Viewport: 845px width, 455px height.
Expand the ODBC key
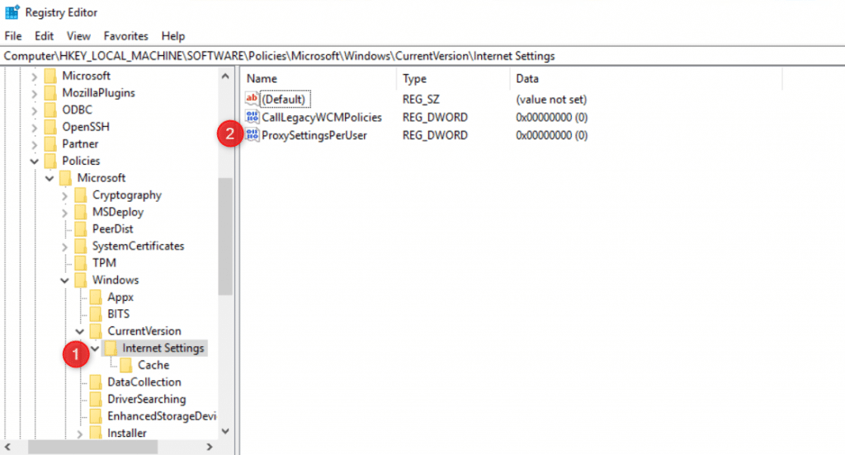click(x=34, y=110)
